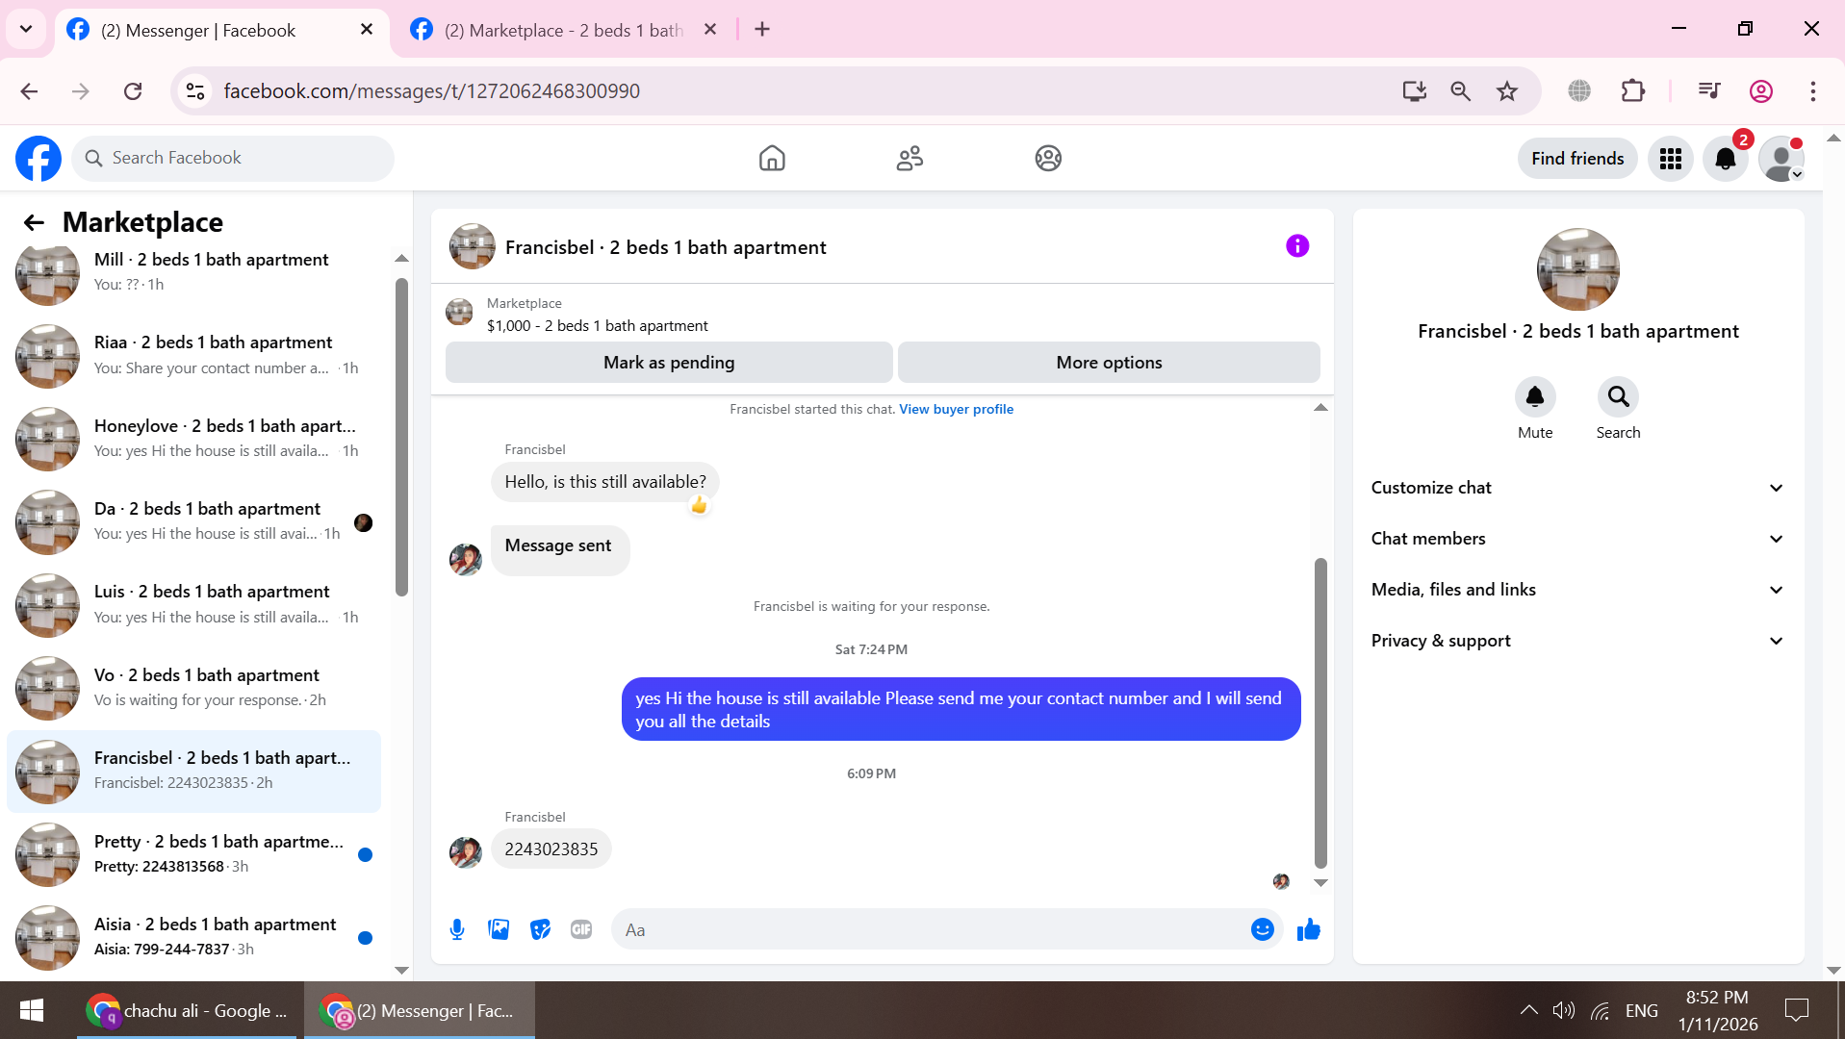Open the browser extensions puzzle icon
This screenshot has height=1039, width=1845.
(1633, 91)
